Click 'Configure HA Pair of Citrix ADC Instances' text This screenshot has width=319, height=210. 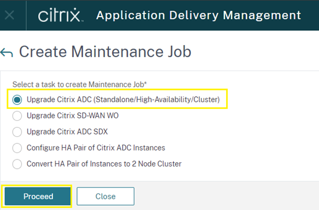[96, 148]
